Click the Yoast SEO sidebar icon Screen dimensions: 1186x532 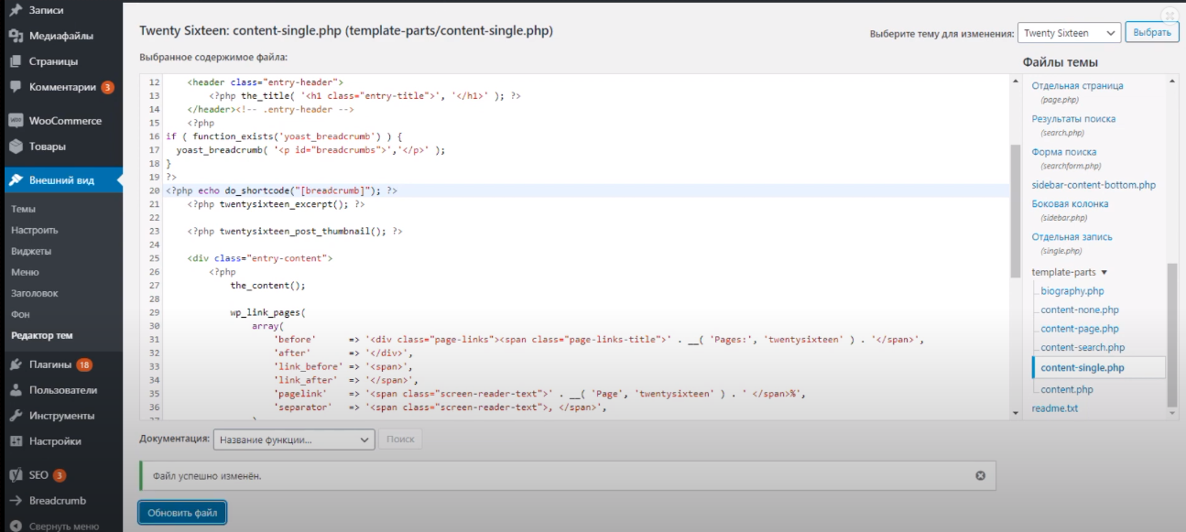click(16, 475)
